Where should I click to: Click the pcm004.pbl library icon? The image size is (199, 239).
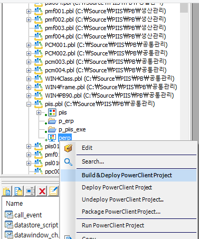click(x=39, y=70)
